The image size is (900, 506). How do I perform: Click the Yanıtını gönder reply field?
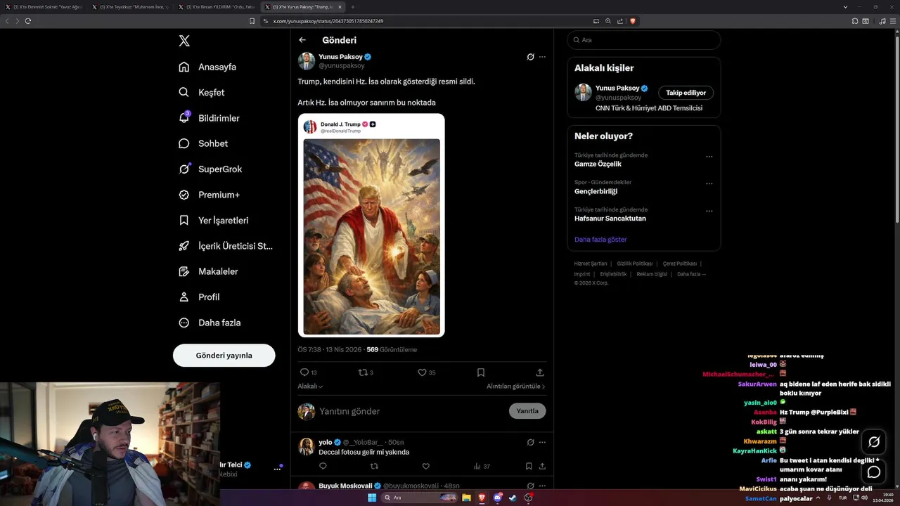[411, 411]
